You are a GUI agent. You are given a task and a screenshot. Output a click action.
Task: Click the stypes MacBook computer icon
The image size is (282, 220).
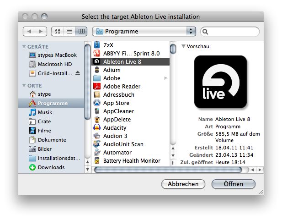(x=32, y=55)
